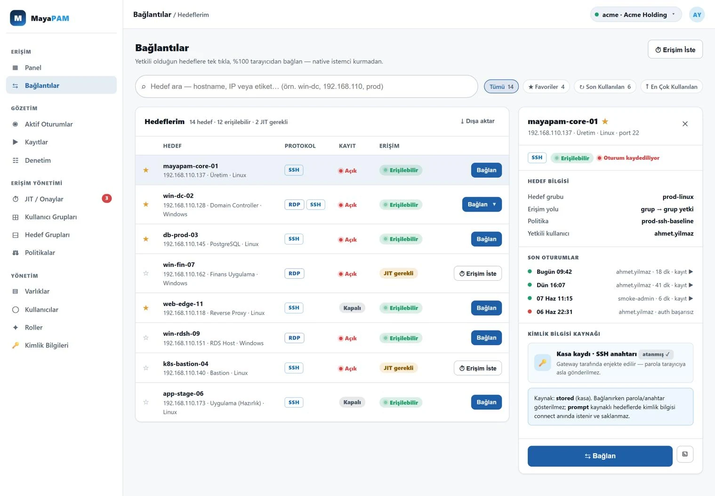Click the large Bağlan button in detail panel

click(x=600, y=456)
